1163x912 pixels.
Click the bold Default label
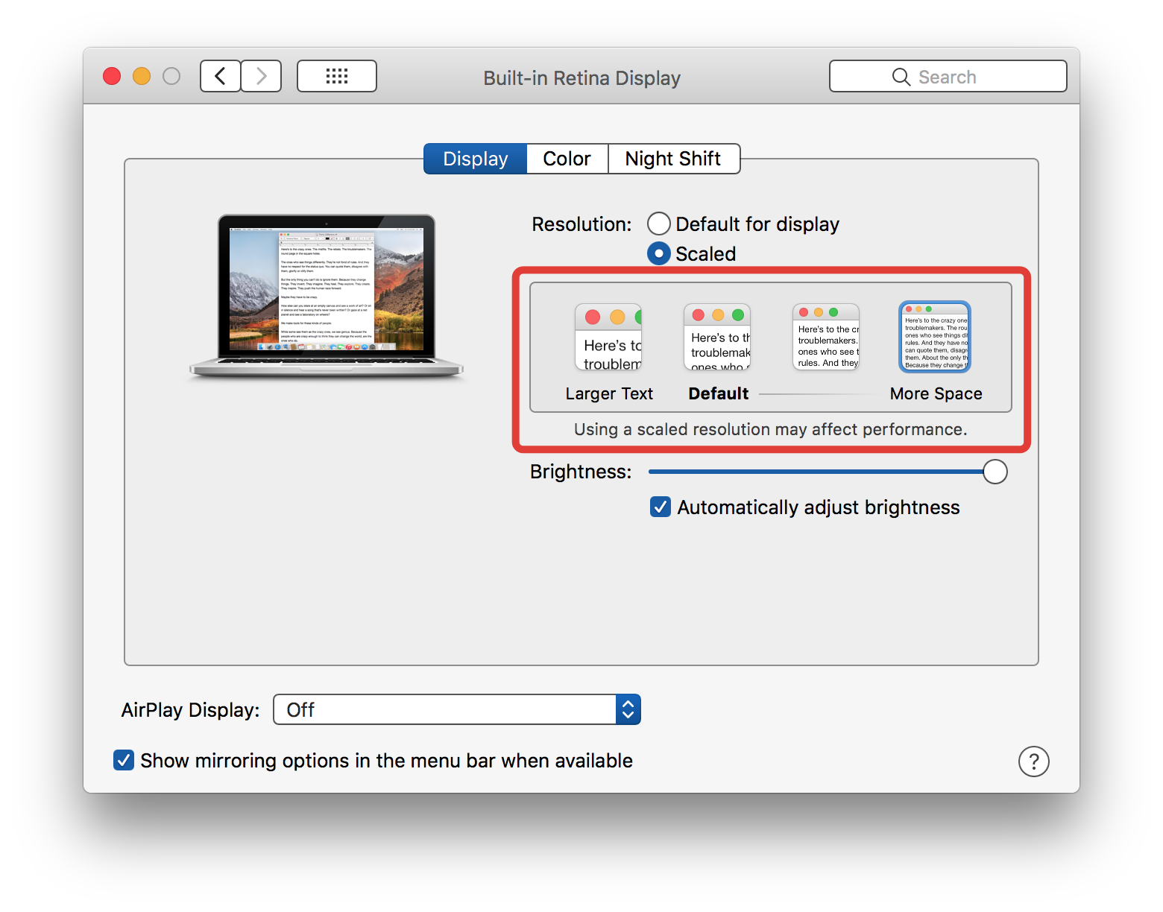(718, 393)
